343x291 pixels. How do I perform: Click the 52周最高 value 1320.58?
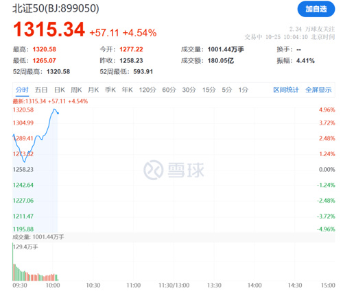(58, 72)
